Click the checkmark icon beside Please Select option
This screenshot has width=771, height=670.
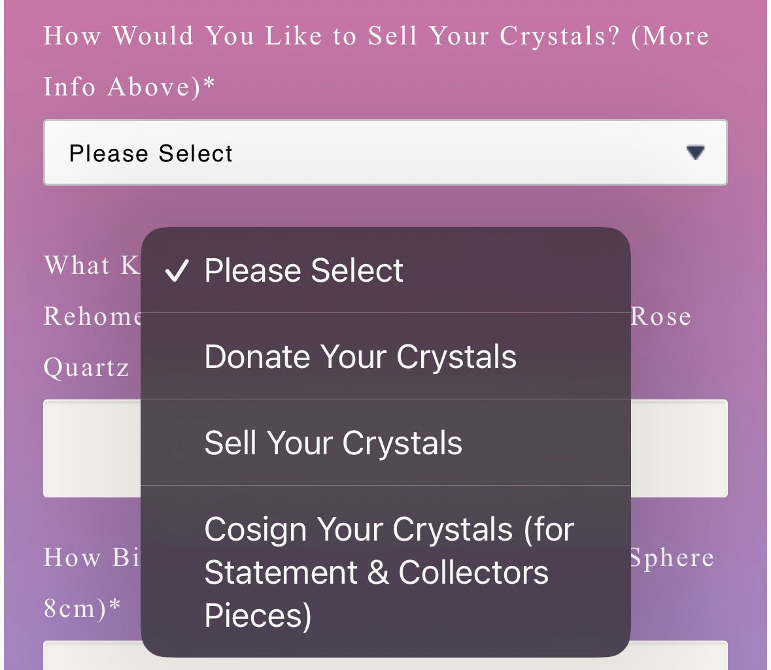[x=177, y=271]
